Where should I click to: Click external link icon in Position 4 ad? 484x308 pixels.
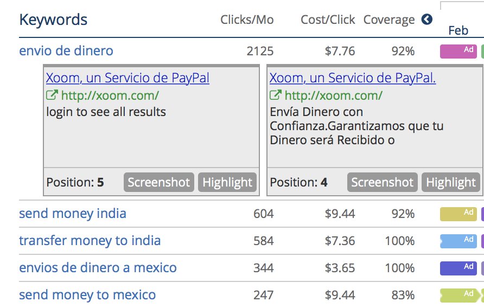(275, 96)
